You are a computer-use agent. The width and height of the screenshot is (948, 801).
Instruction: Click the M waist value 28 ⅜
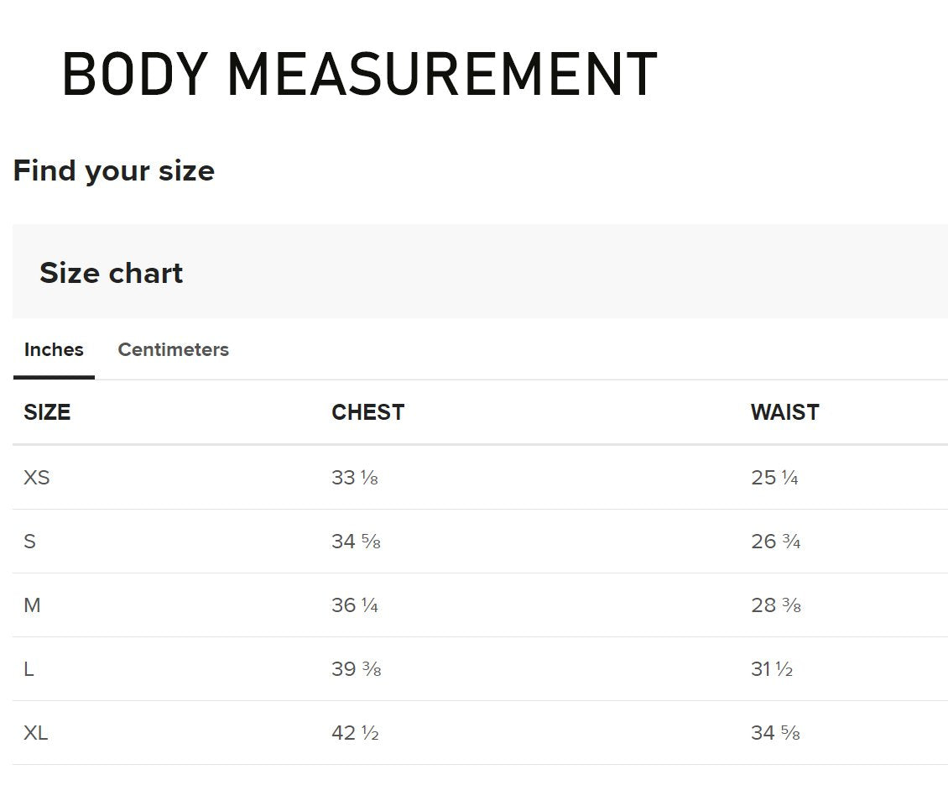click(x=776, y=605)
